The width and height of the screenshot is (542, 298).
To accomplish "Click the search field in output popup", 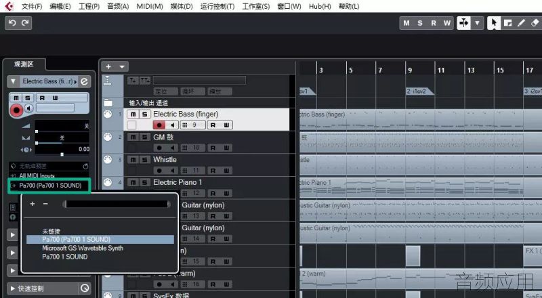I will coord(117,204).
